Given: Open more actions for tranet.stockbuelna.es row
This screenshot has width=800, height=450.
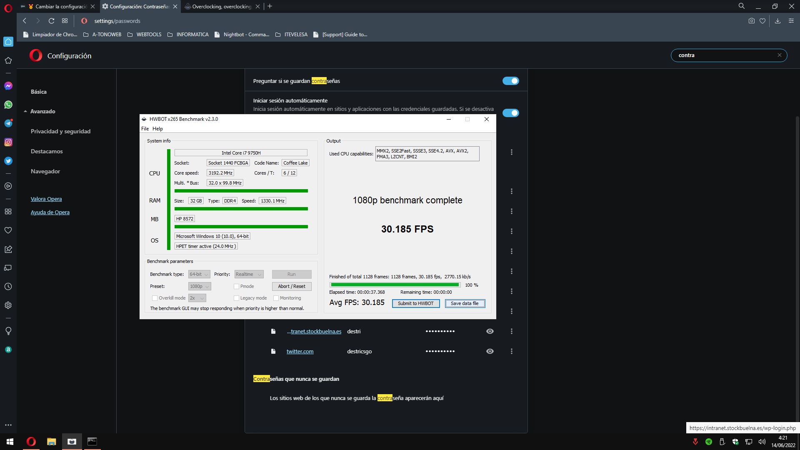Looking at the screenshot, I should pyautogui.click(x=512, y=331).
